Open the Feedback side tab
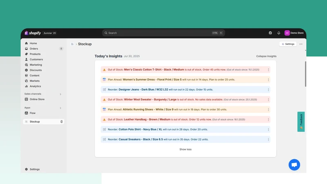The height and width of the screenshot is (184, 327). click(x=301, y=121)
